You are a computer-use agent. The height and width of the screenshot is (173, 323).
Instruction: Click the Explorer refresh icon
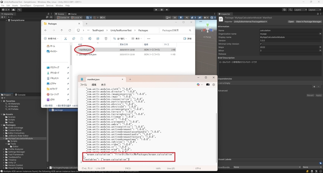[x=70, y=30]
